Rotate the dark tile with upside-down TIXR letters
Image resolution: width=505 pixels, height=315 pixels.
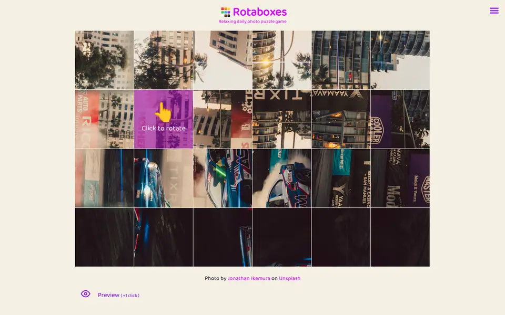click(282, 119)
